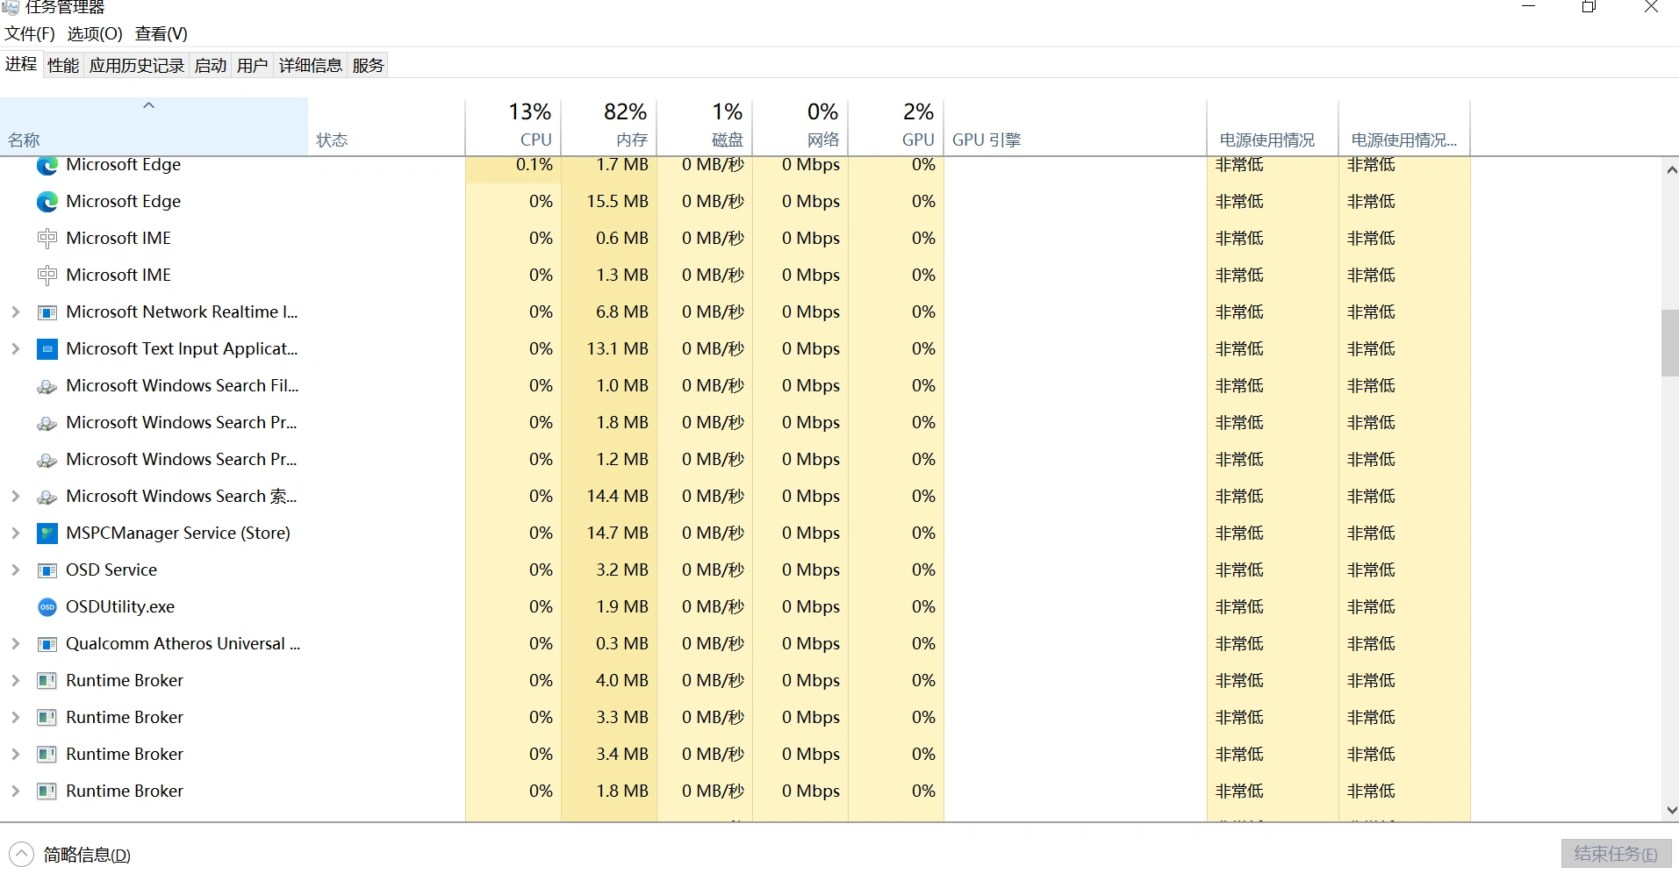Expand Runtime Broker with 4.0 MB memory
Screen dimensions: 1679x874
[15, 681]
